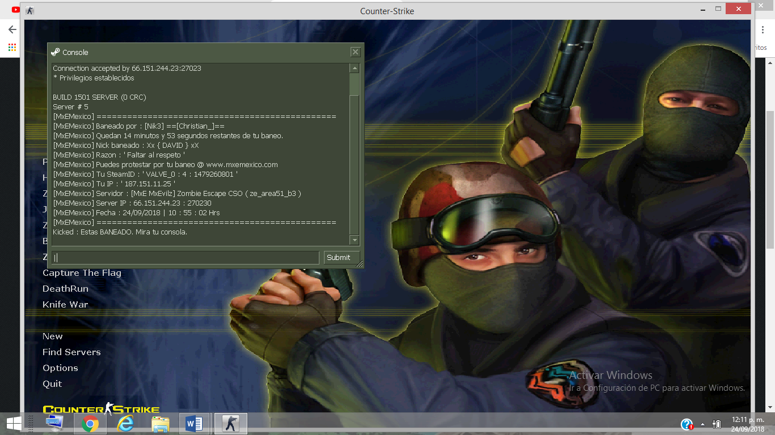This screenshot has height=435, width=775.
Task: Click the '* Privilegios establecidos' console line
Action: point(94,78)
